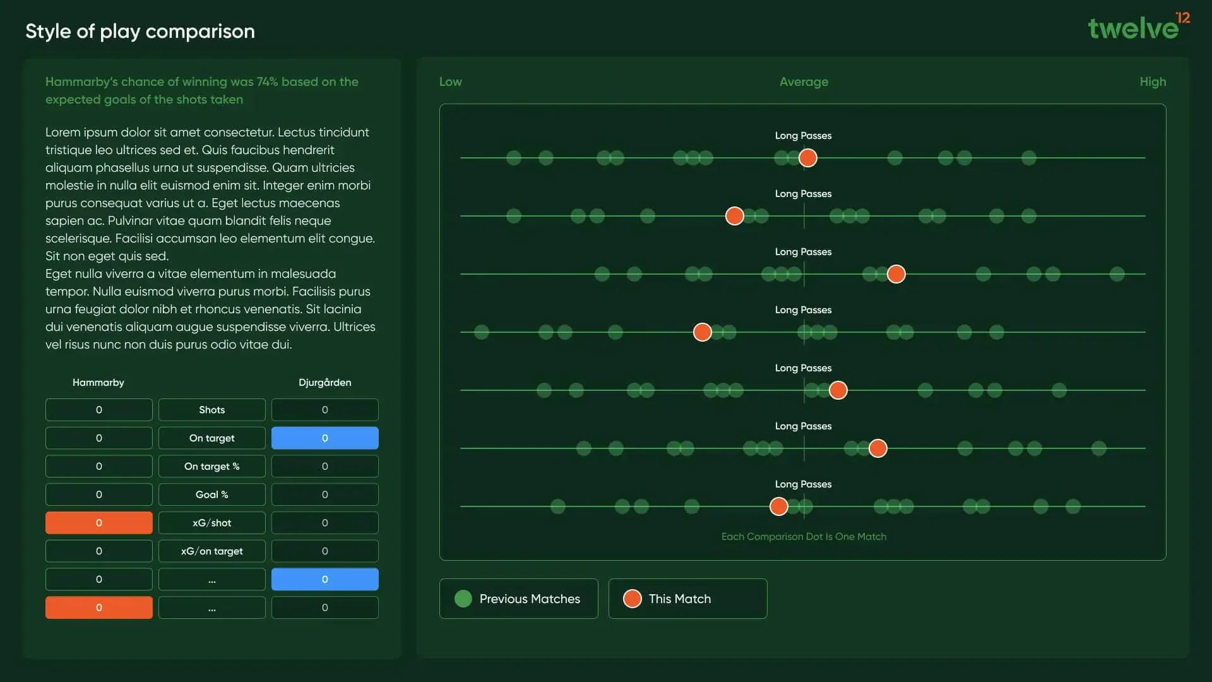
Task: Click the orange This Match legend dot
Action: click(x=633, y=599)
